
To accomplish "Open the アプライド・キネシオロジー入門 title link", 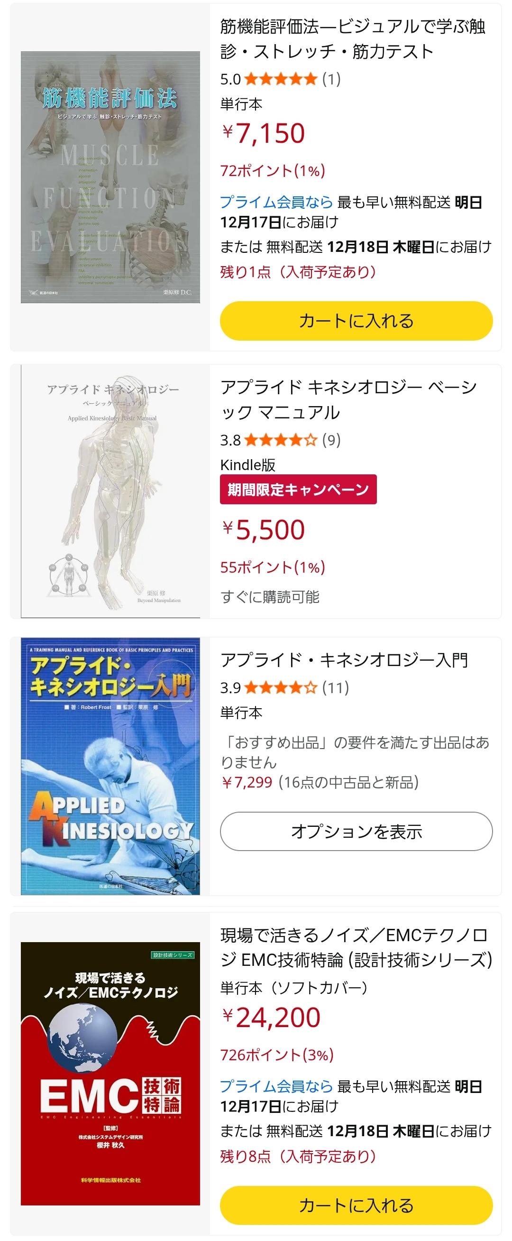I will click(x=344, y=660).
